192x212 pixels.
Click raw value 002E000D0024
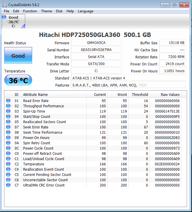(167, 164)
